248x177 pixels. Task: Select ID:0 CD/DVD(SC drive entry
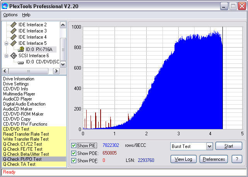[43, 62]
